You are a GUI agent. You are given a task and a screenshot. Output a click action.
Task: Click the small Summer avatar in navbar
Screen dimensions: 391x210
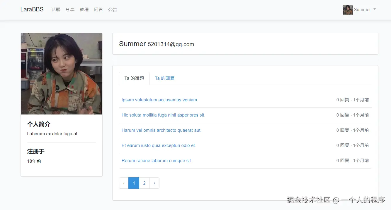click(348, 10)
